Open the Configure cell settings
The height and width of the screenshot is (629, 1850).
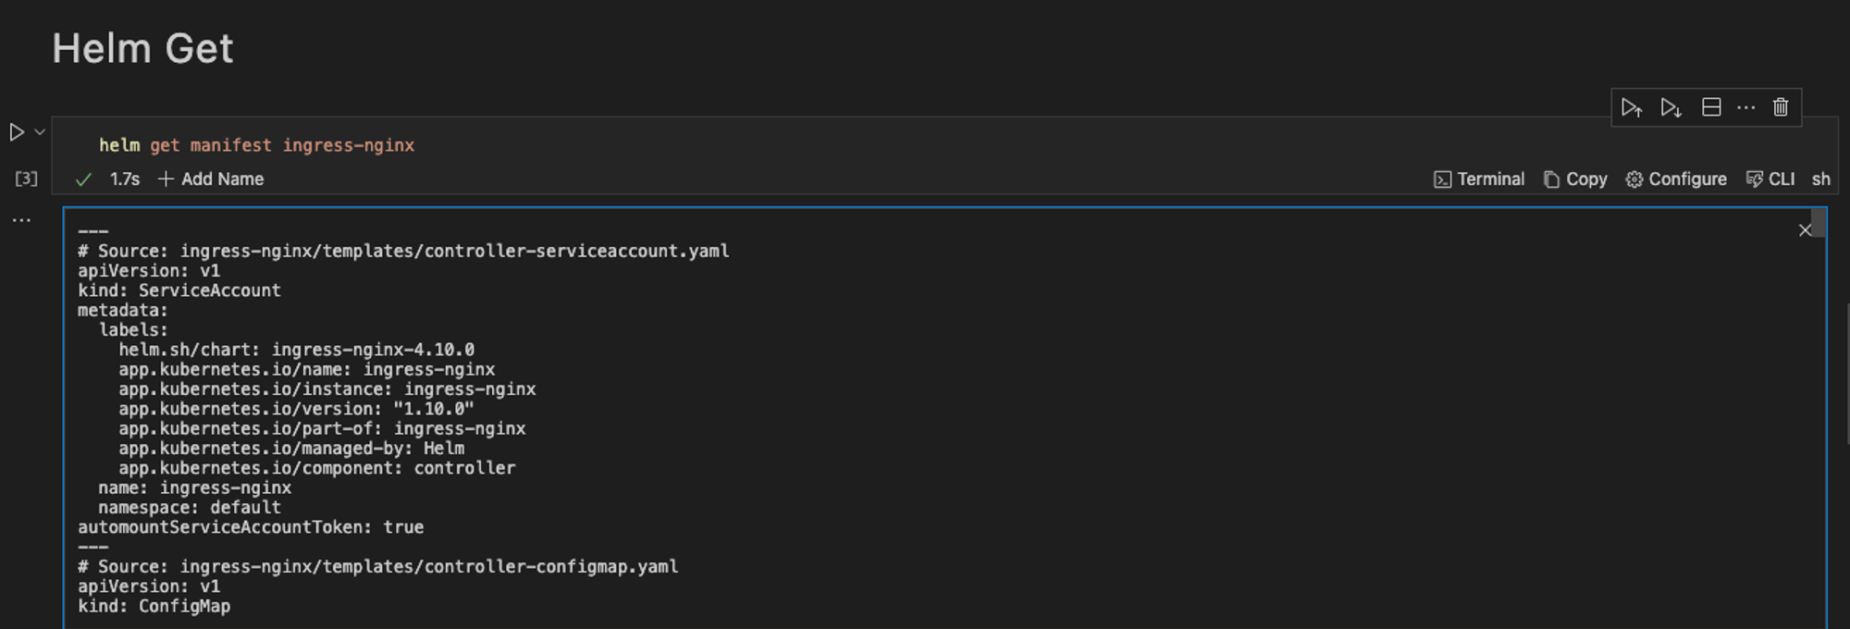[1676, 179]
